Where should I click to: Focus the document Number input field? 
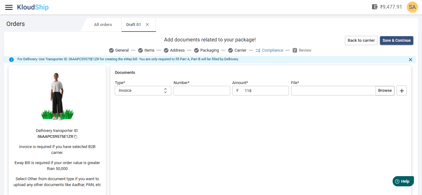click(202, 91)
